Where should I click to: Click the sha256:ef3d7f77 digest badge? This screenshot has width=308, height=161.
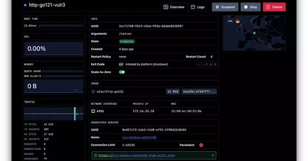click(x=199, y=91)
